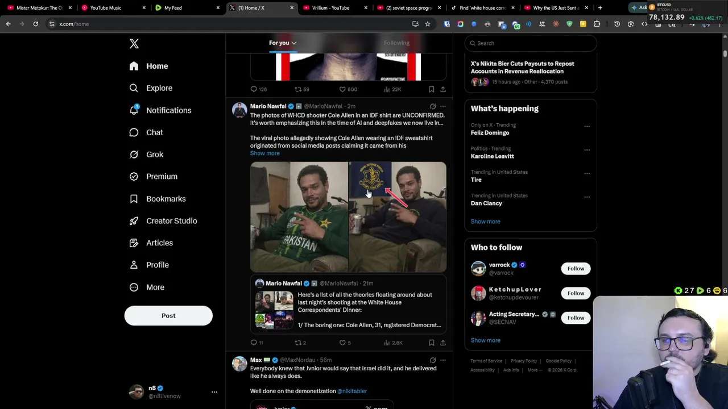Image resolution: width=728 pixels, height=409 pixels.
Task: Open more options for Feliz Domingo trend
Action: [587, 127]
